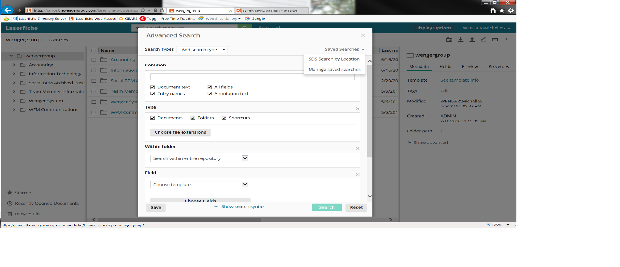Open the Saved Searches dropdown

point(344,49)
